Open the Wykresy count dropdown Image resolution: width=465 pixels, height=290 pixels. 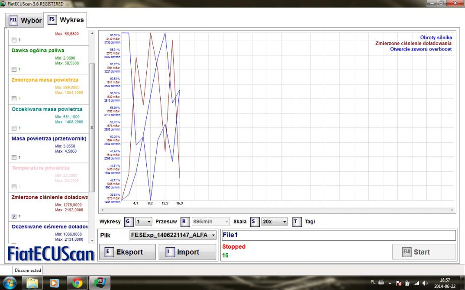pyautogui.click(x=144, y=221)
